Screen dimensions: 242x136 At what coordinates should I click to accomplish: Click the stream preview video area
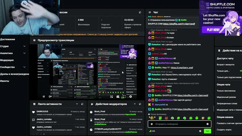87,72
